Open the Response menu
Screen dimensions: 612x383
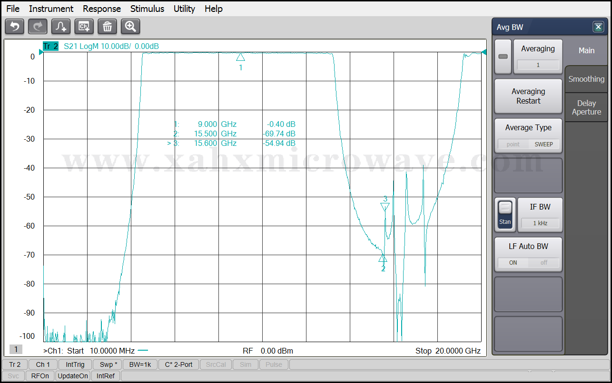tap(102, 9)
